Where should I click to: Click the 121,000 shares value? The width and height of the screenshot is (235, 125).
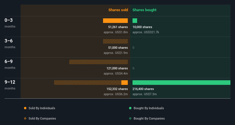pyautogui.click(x=117, y=68)
